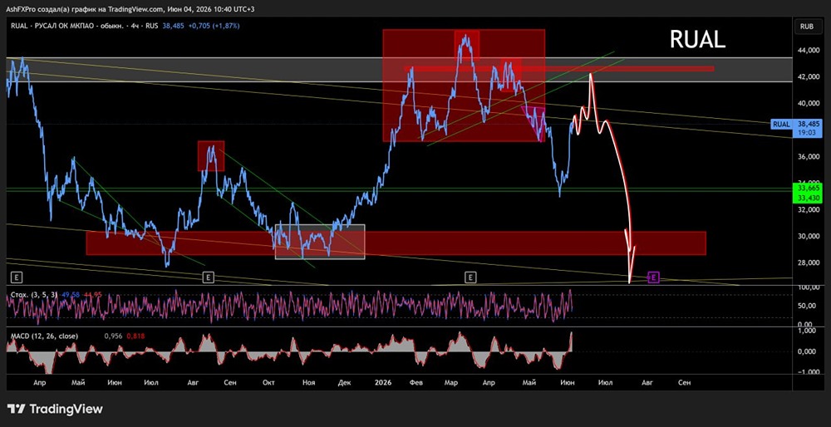Click the 0,956 MACD value
This screenshot has height=427, width=831.
[113, 336]
